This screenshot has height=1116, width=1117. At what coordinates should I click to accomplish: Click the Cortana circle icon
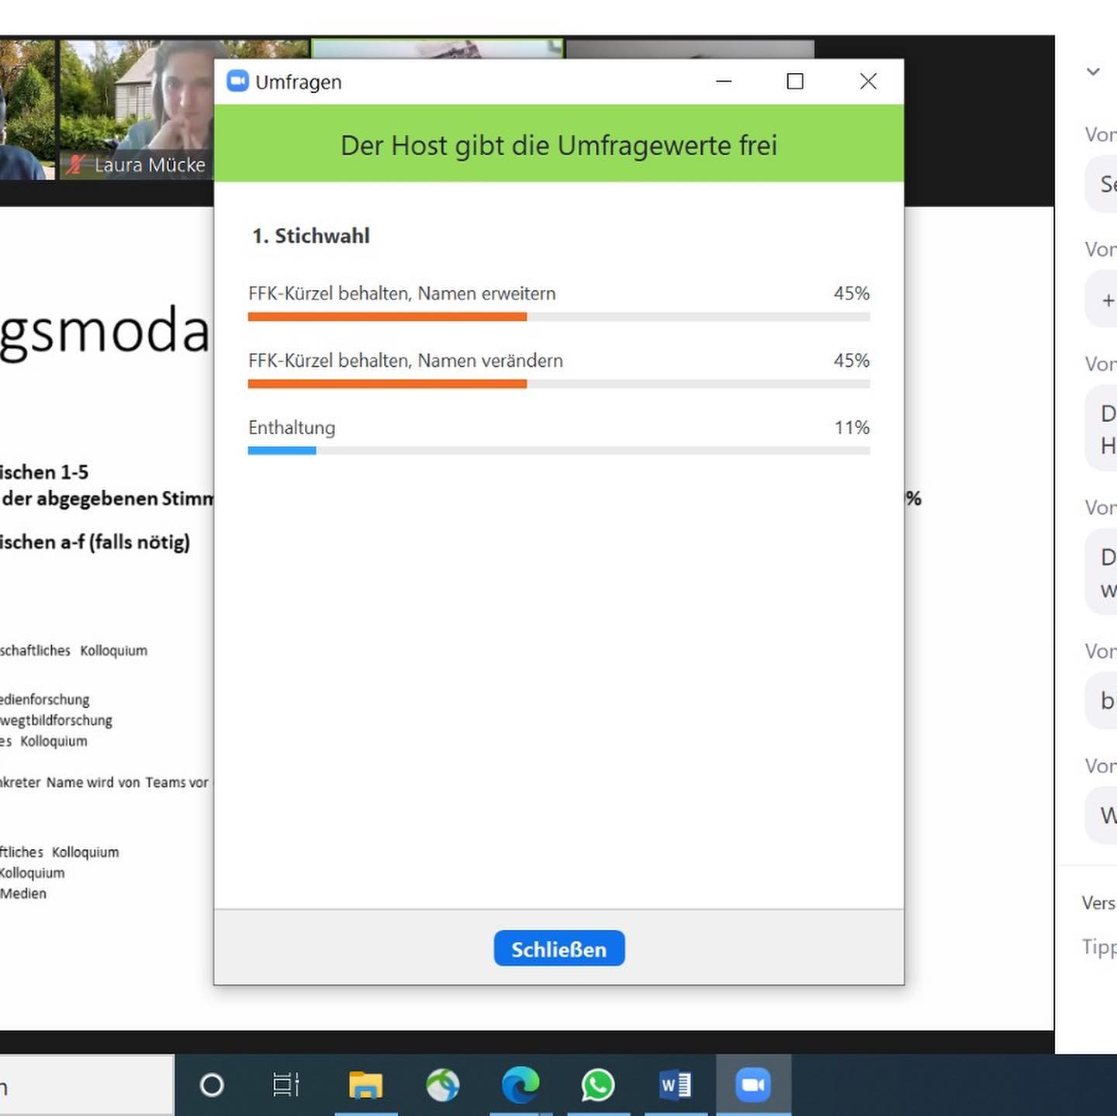[x=212, y=1085]
